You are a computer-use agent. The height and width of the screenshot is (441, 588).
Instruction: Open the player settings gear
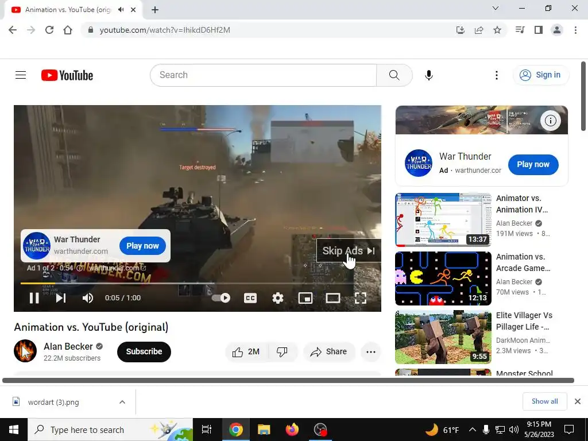point(278,298)
